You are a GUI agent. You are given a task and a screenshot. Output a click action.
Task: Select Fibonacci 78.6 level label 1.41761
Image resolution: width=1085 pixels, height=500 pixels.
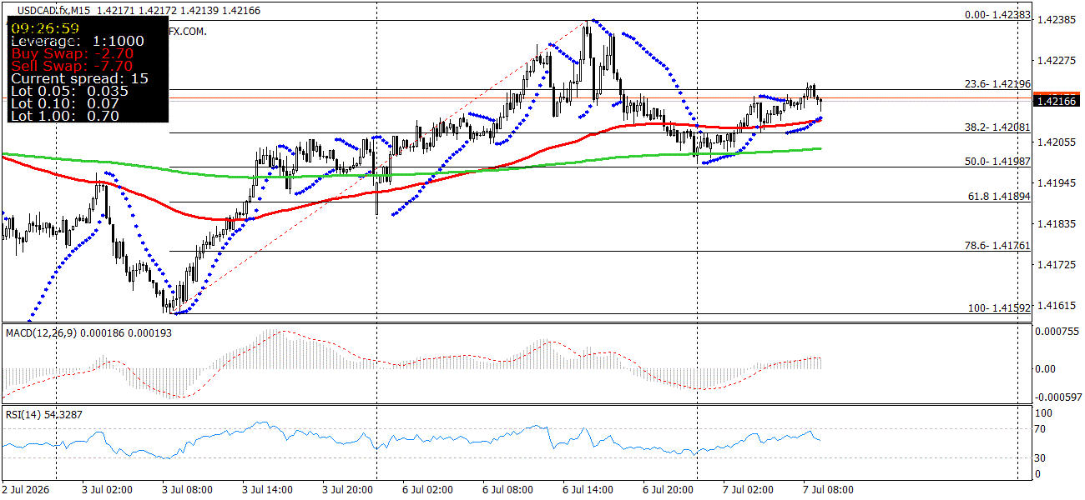(x=997, y=246)
